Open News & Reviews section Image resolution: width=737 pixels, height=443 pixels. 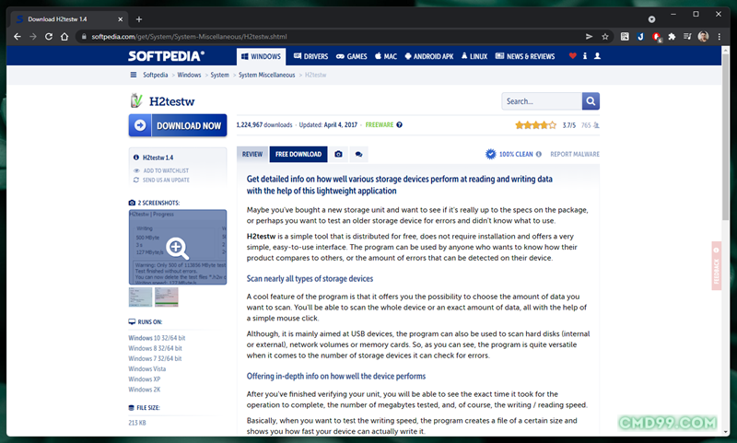click(525, 56)
